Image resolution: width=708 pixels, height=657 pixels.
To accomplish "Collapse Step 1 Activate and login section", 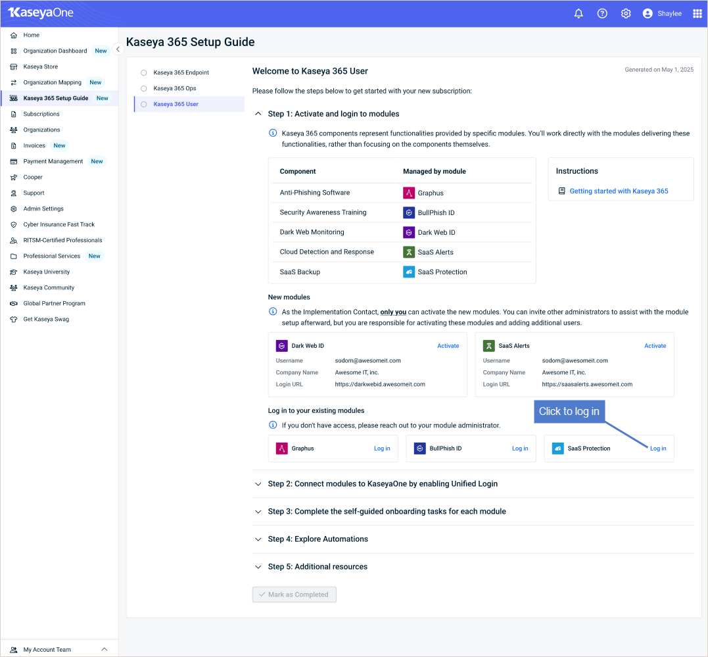I will coord(258,114).
